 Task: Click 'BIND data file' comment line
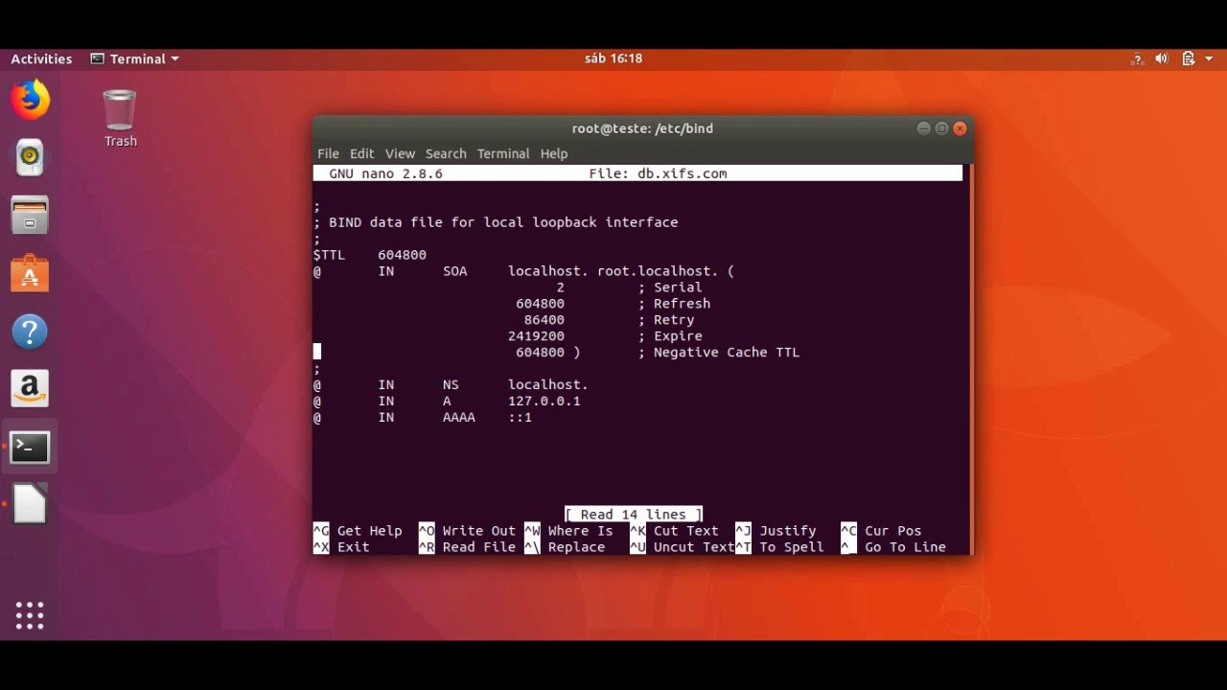(x=496, y=222)
